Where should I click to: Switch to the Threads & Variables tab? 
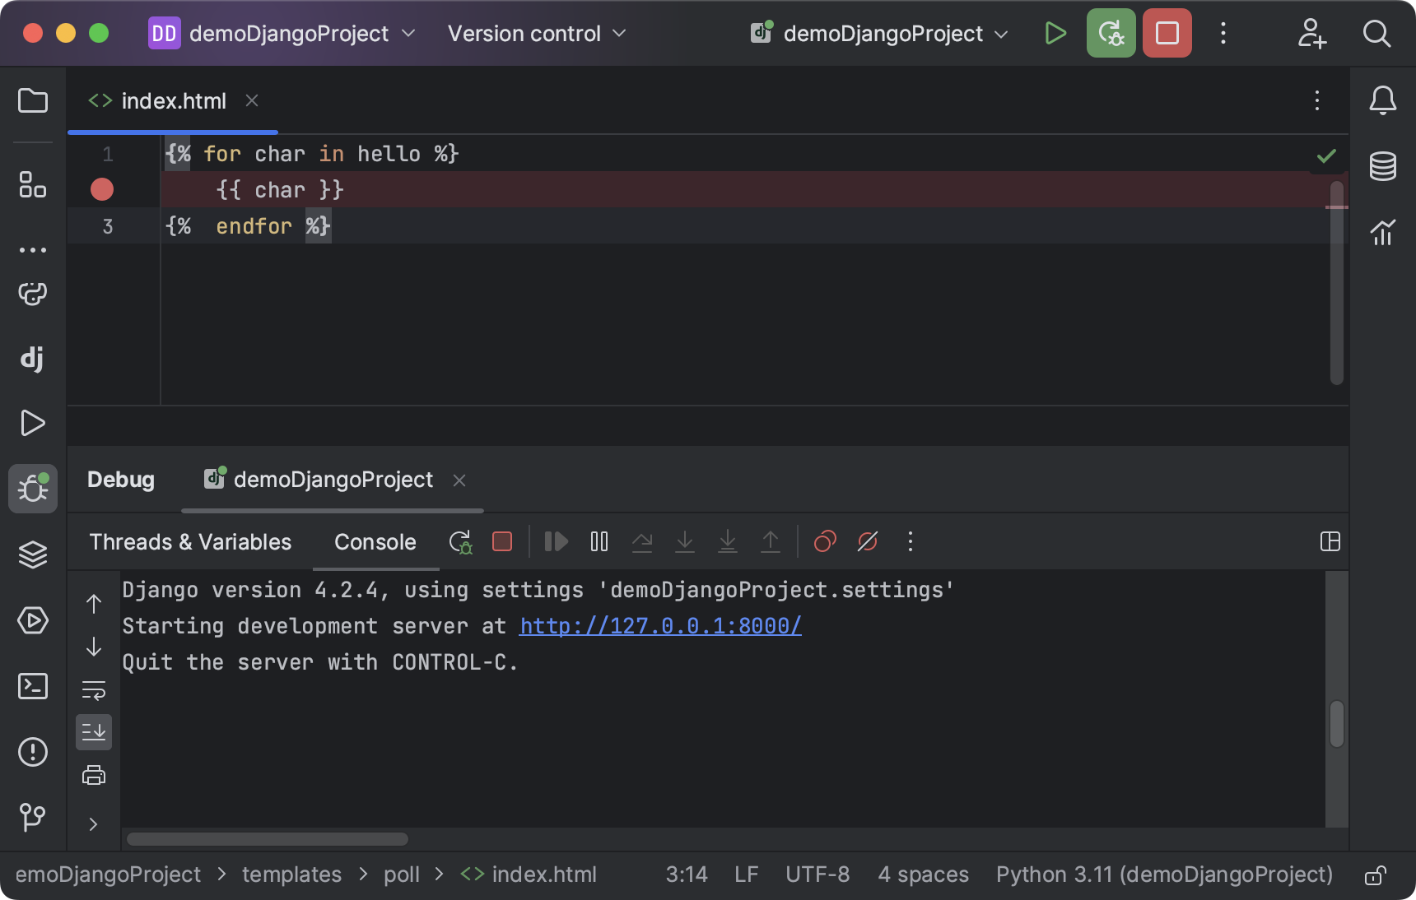pyautogui.click(x=189, y=542)
